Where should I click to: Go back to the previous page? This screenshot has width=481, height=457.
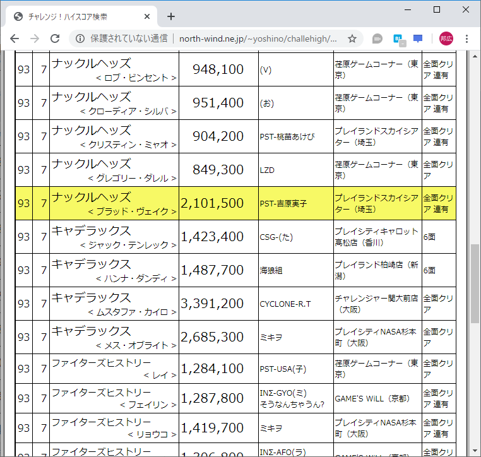[x=15, y=39]
